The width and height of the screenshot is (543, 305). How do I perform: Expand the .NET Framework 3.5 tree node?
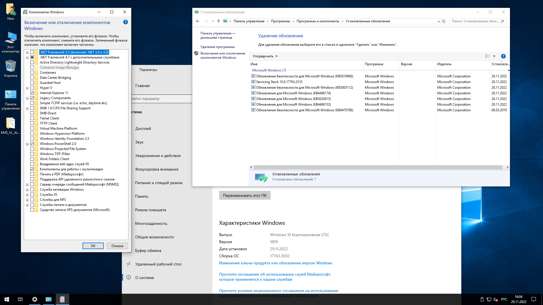point(27,53)
